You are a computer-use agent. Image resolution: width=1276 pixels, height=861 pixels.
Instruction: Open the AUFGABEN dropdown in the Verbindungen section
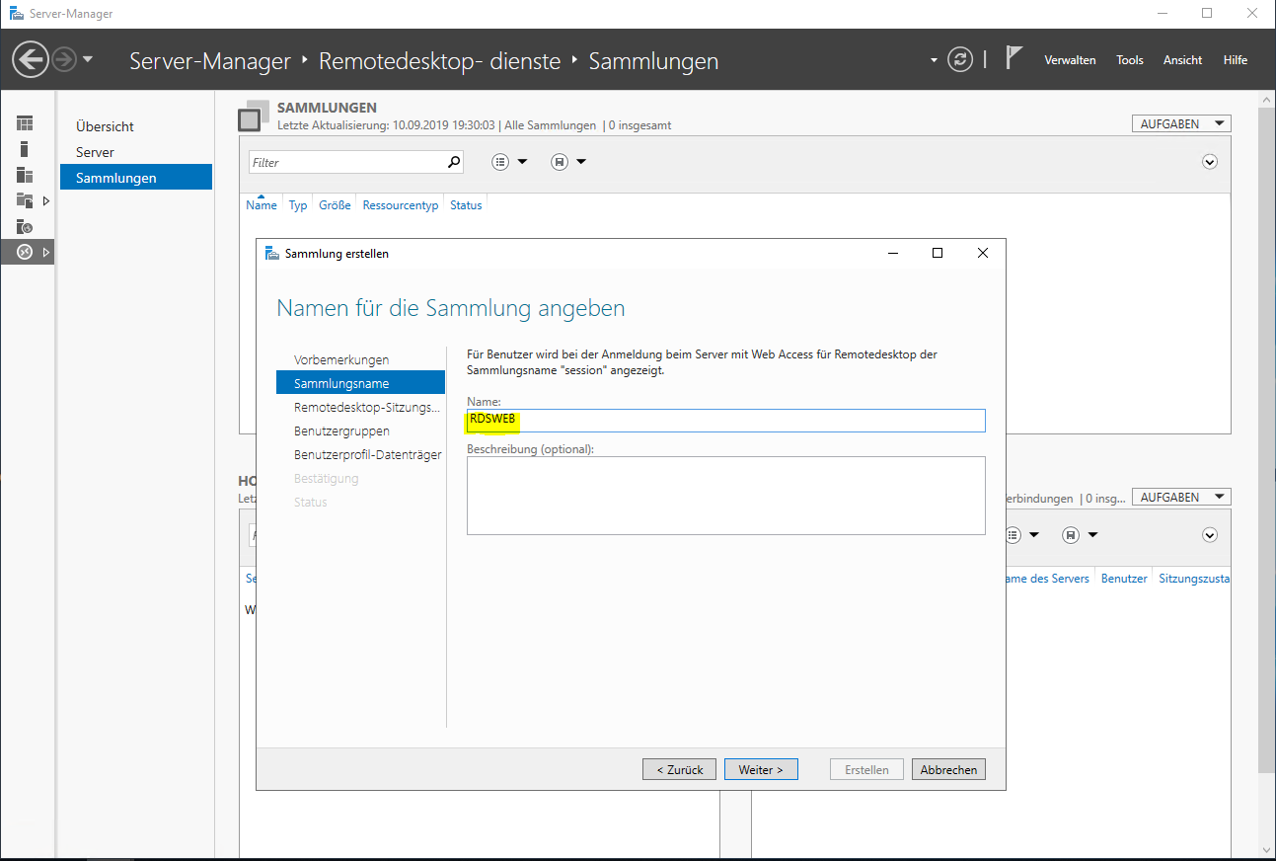tap(1181, 497)
